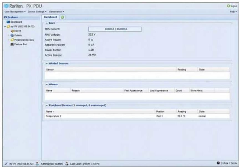Collapse the Peripheral Devices dashboard section

pyautogui.click(x=47, y=105)
